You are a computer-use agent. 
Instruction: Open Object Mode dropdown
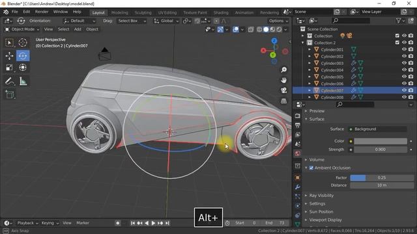coord(22,29)
